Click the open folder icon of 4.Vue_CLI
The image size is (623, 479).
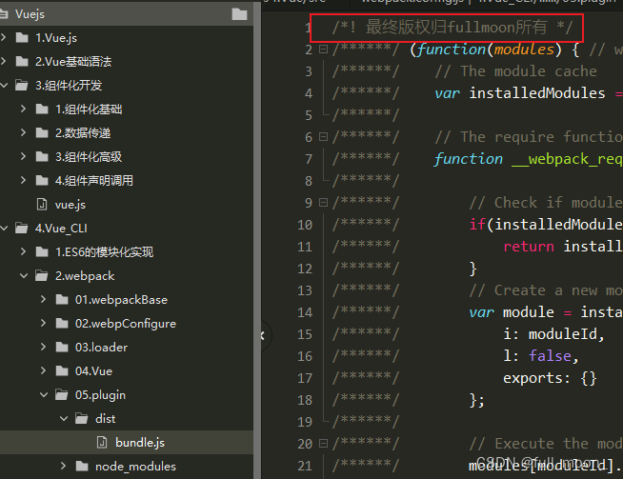(22, 229)
